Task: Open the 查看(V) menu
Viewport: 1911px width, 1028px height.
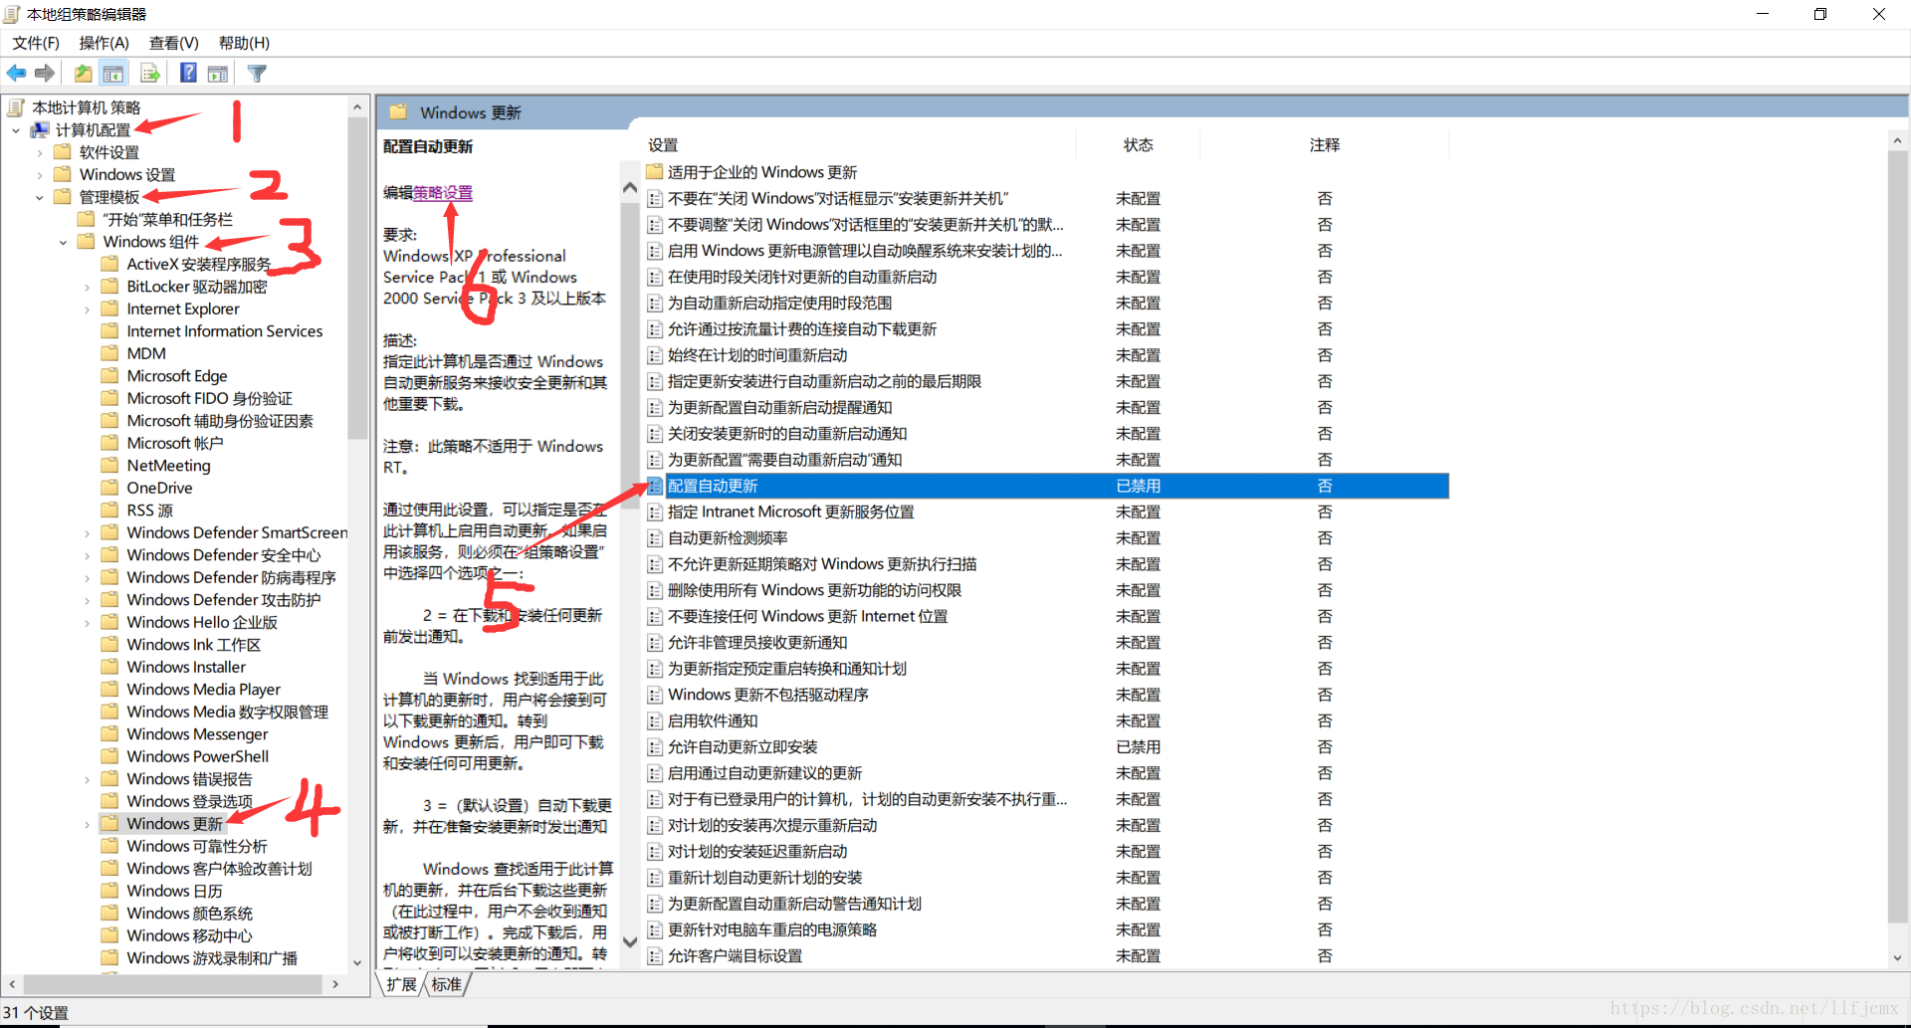Action: (173, 43)
